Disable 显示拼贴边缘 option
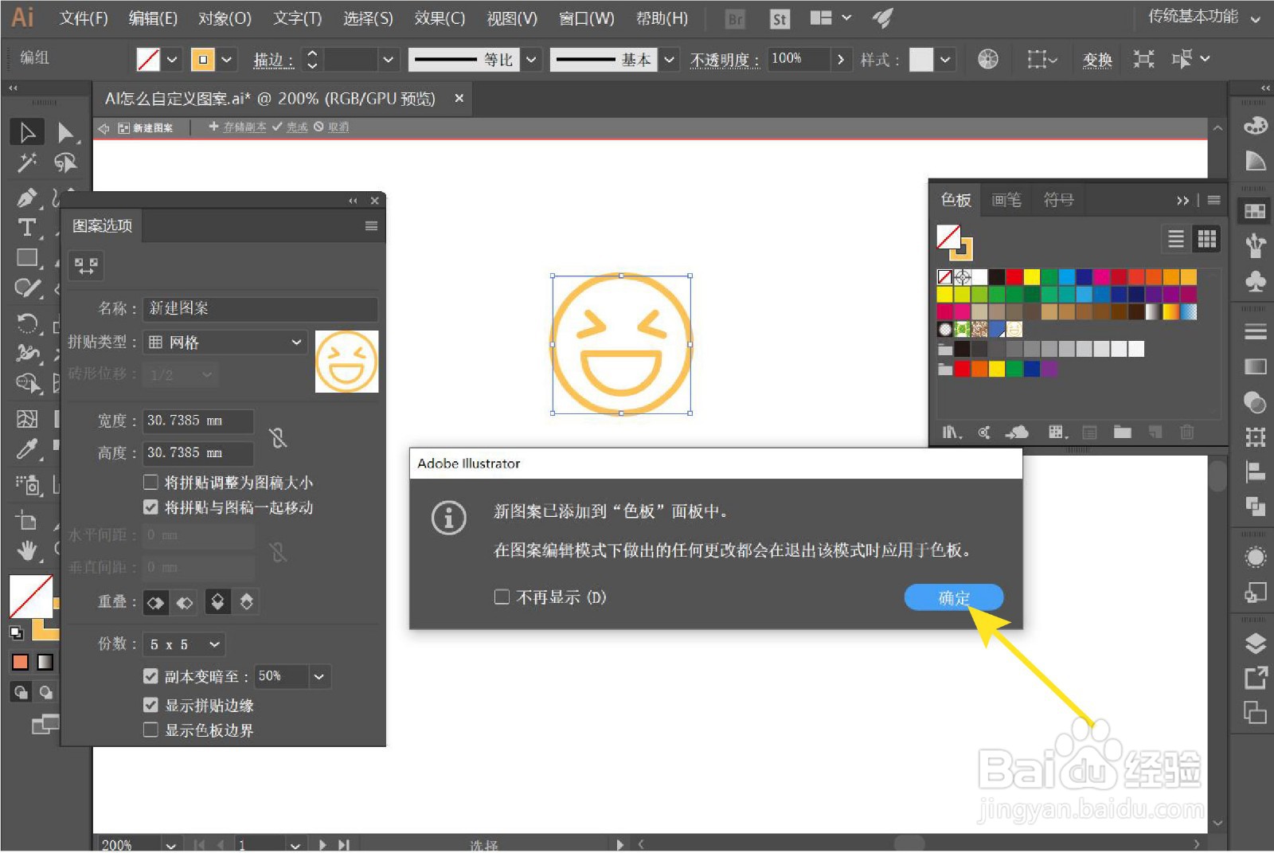The height and width of the screenshot is (853, 1274). [x=150, y=704]
